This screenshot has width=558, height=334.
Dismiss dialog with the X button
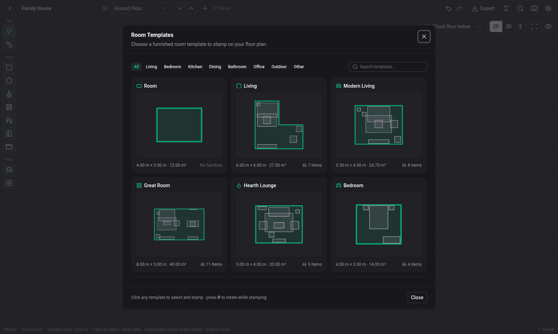424,37
